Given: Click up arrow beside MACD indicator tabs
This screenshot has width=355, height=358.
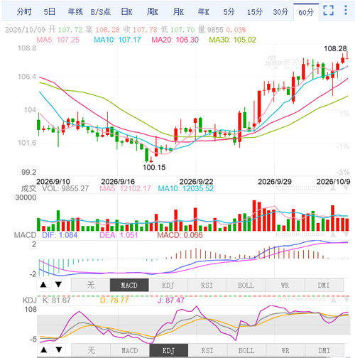Looking at the screenshot, I should [x=43, y=285].
